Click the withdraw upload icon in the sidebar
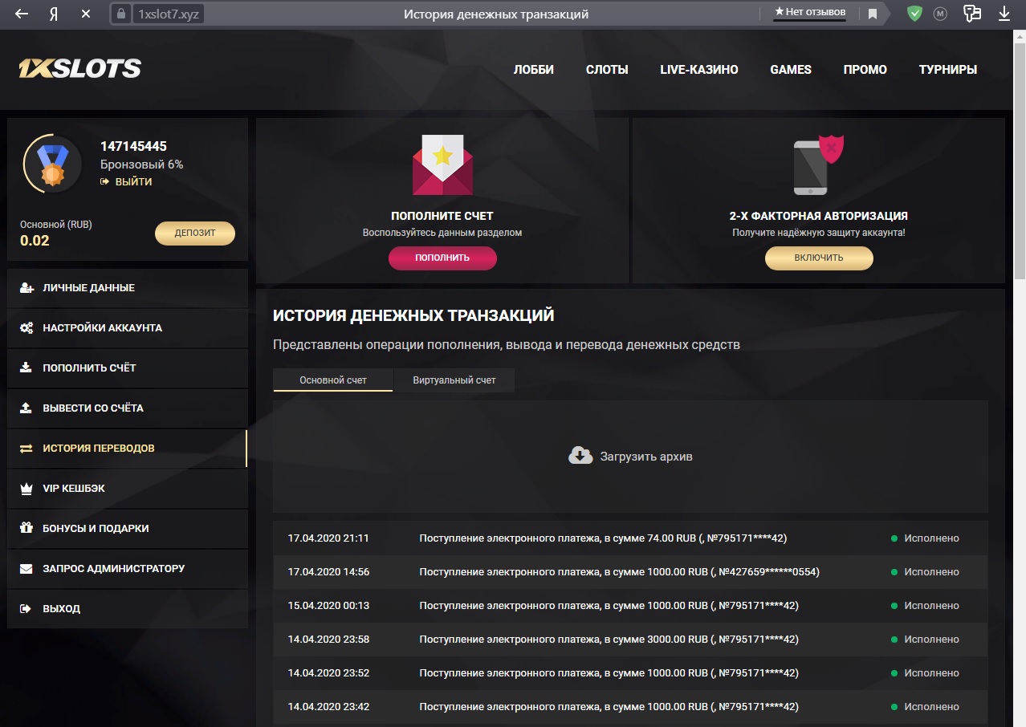 (26, 408)
